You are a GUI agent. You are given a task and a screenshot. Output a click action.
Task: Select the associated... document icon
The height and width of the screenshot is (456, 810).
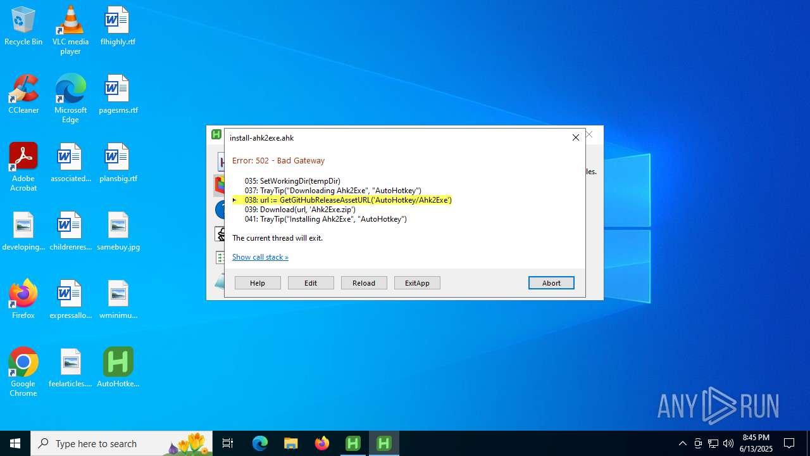pos(70,163)
